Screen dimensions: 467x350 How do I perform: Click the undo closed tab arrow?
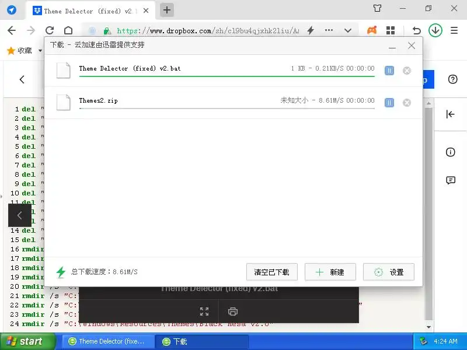(x=416, y=30)
